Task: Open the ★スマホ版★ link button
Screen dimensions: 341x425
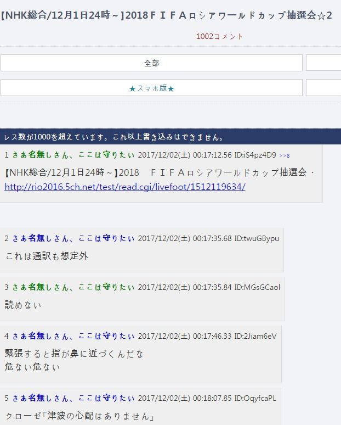Action: point(151,88)
